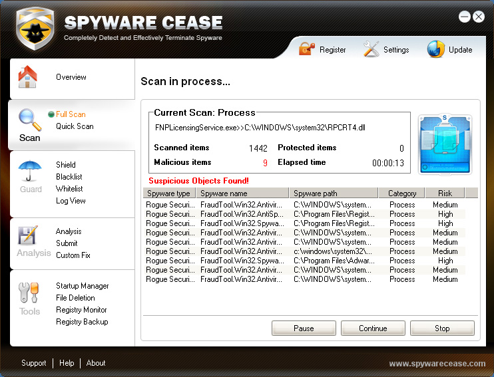Click the Update globe icon

435,49
